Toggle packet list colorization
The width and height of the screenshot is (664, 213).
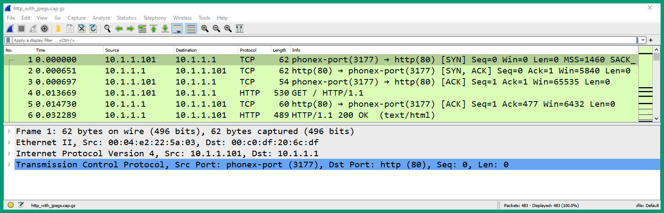(x=191, y=29)
